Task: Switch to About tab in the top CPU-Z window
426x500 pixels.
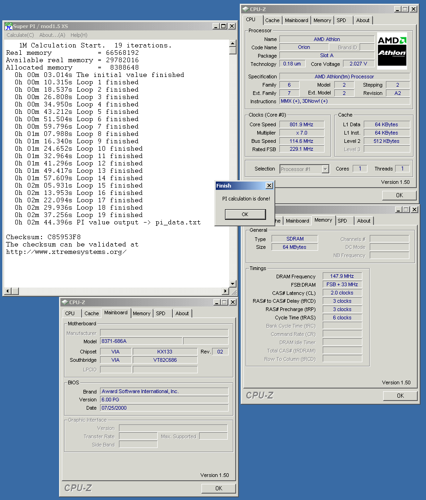Action: (363, 20)
